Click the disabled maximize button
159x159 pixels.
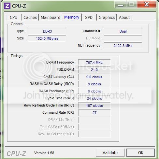tap(132, 4)
